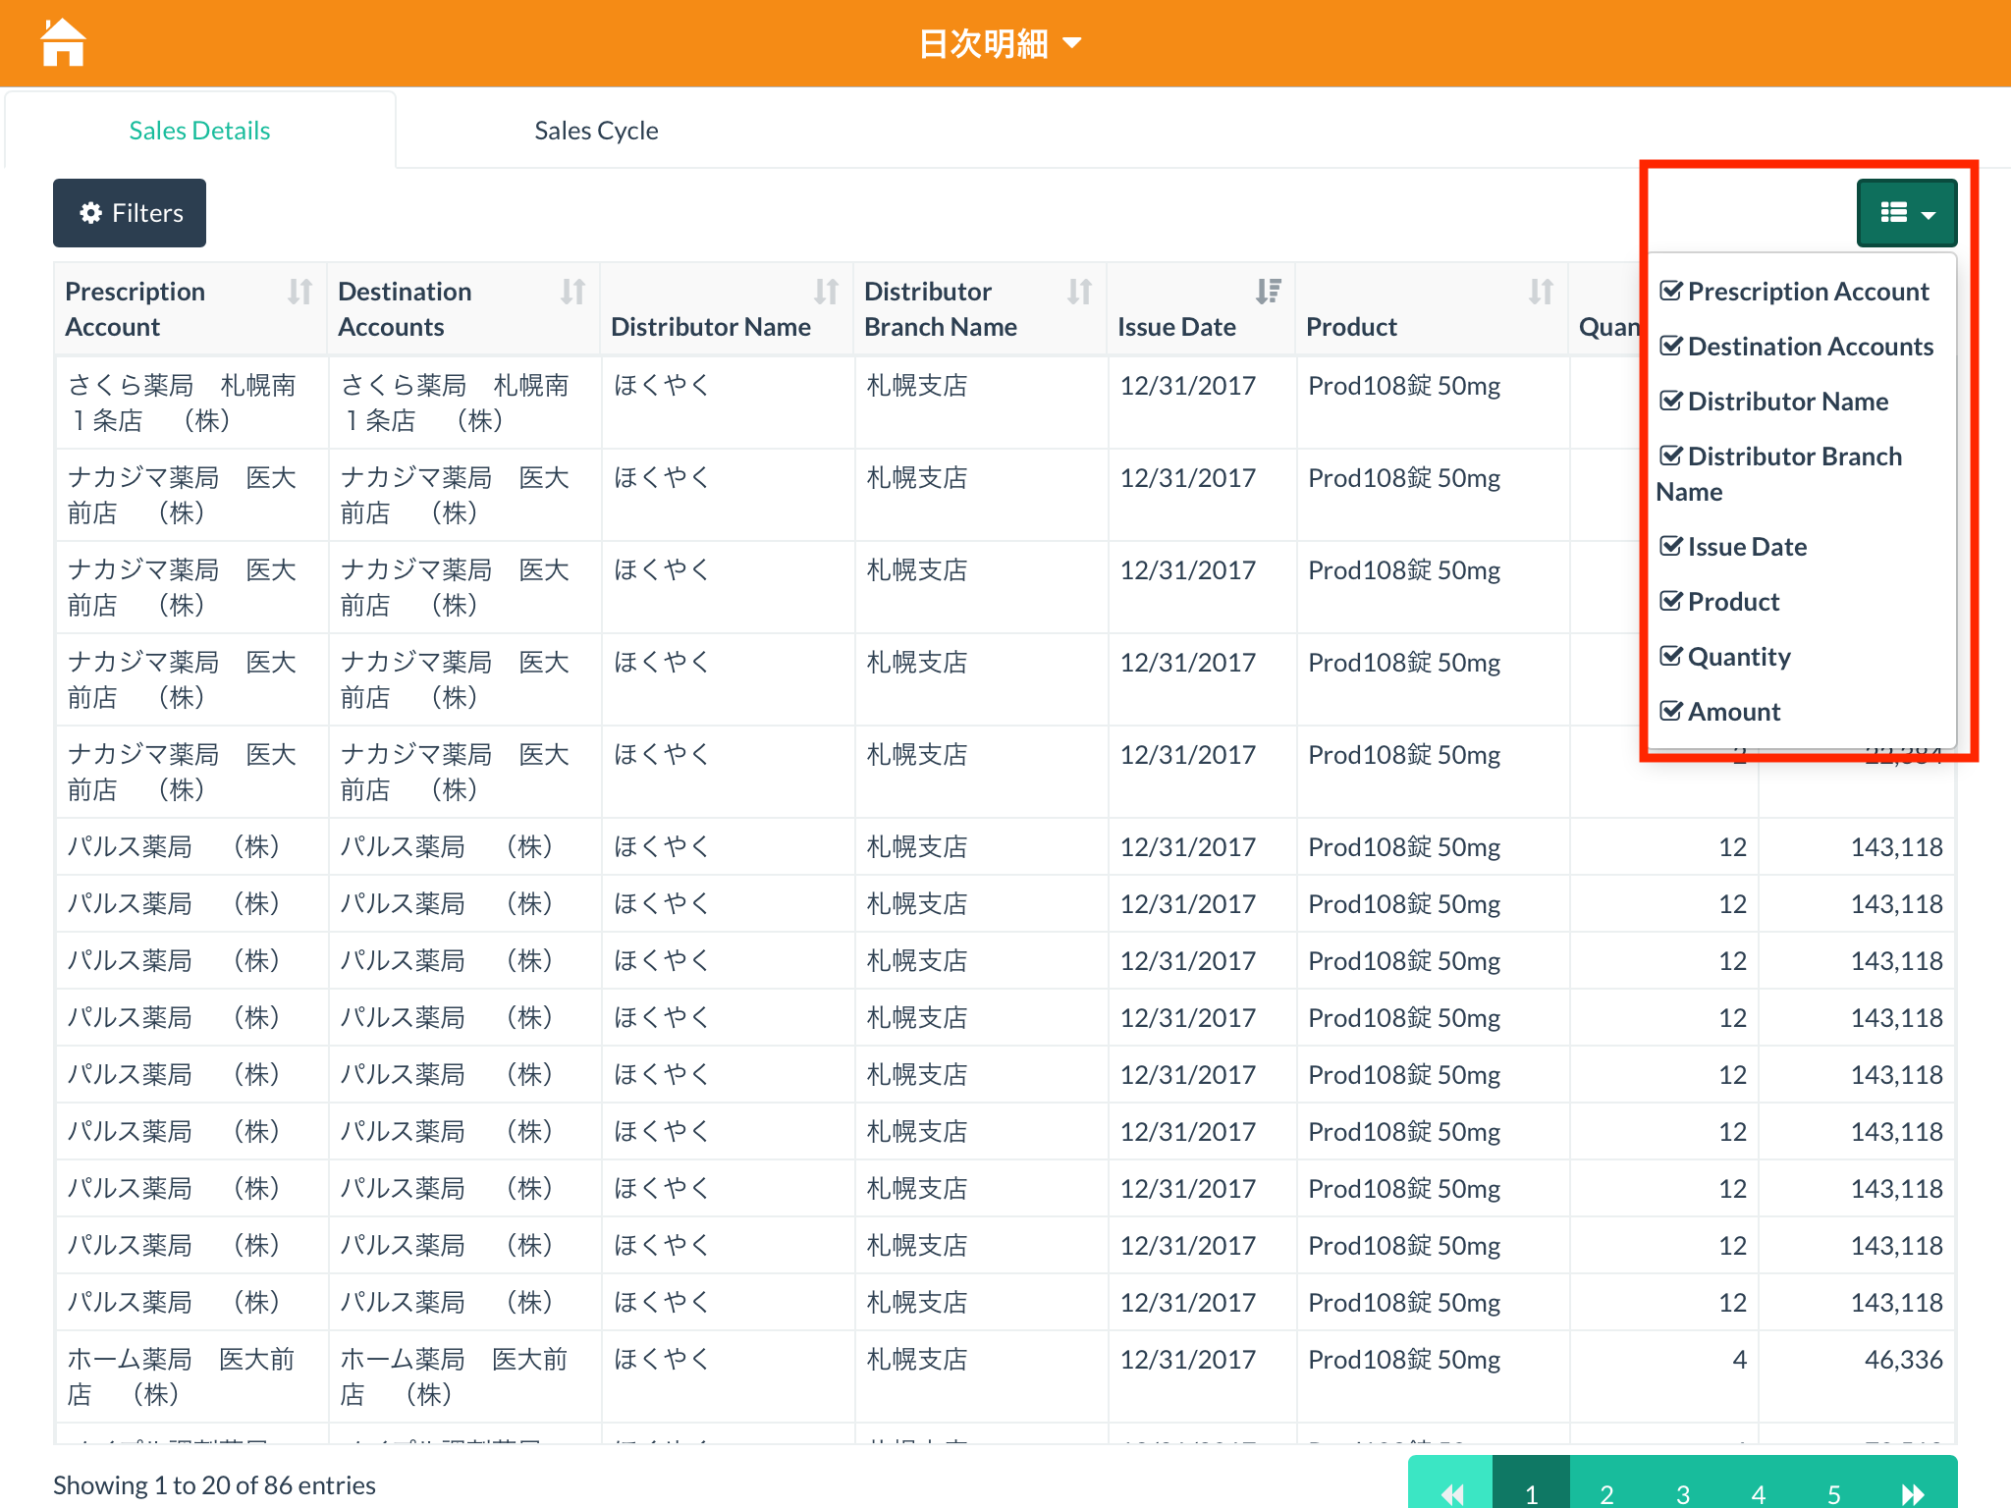Toggle Issue Date column checkbox
2011x1508 pixels.
1671,547
